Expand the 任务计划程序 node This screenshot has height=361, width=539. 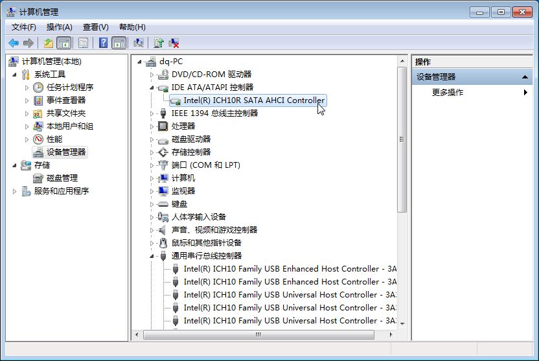point(27,87)
